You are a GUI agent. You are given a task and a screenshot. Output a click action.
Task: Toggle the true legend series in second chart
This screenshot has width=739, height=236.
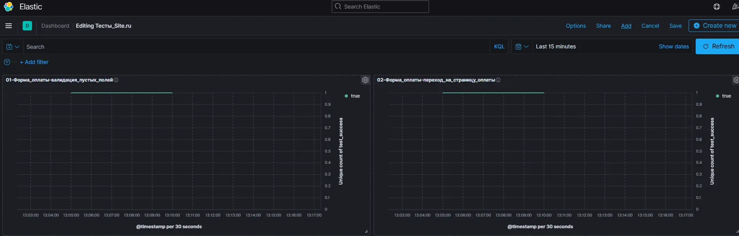pos(726,96)
